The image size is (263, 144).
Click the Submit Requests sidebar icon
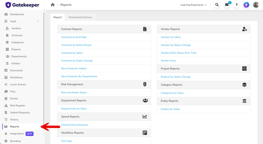(x=6, y=113)
